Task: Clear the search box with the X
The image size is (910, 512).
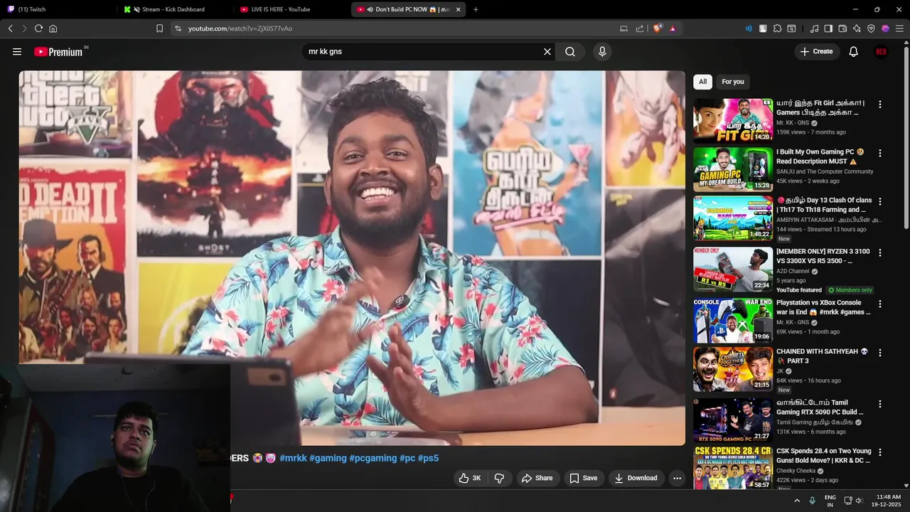Action: 547,52
